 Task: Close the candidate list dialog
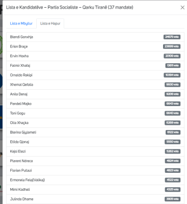[x=182, y=8]
